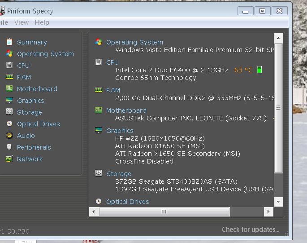Click Check for updates link
Screen dimensions: 307x243
tap(251, 230)
